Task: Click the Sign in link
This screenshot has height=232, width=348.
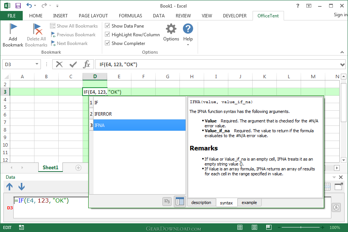Action: tap(340, 15)
